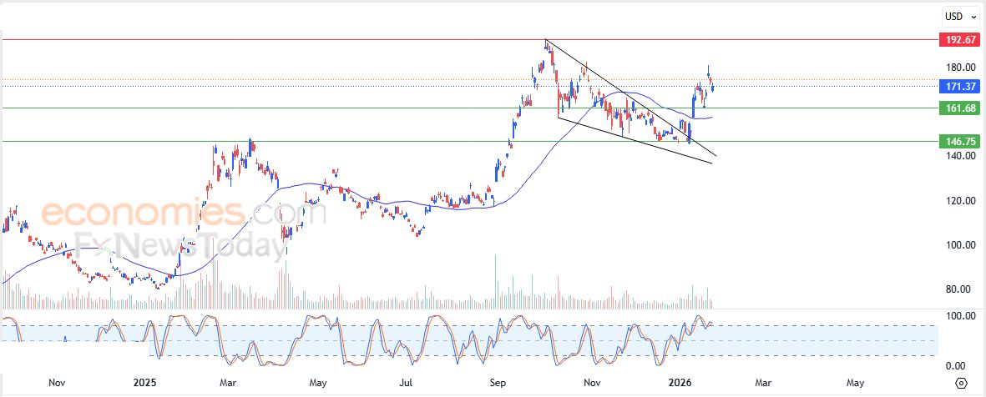Click the rightmost May time label
Viewport: 986px width, 397px height.
tap(856, 384)
